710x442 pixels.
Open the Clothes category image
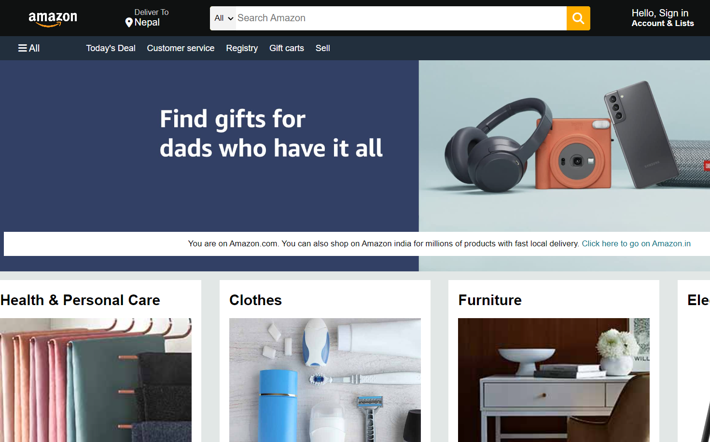pos(325,380)
